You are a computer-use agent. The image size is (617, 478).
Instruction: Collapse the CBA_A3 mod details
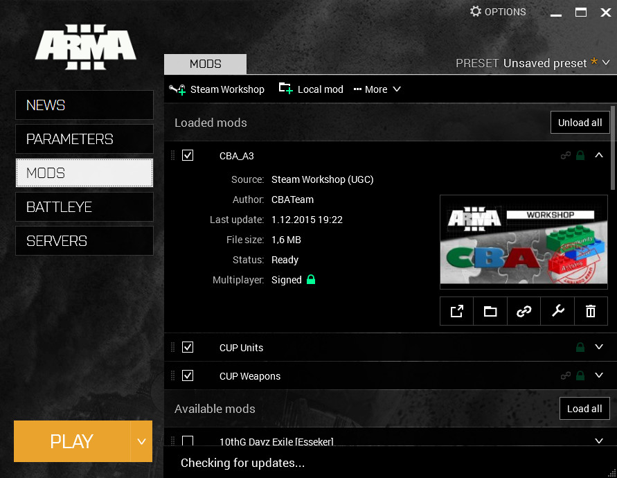(599, 155)
